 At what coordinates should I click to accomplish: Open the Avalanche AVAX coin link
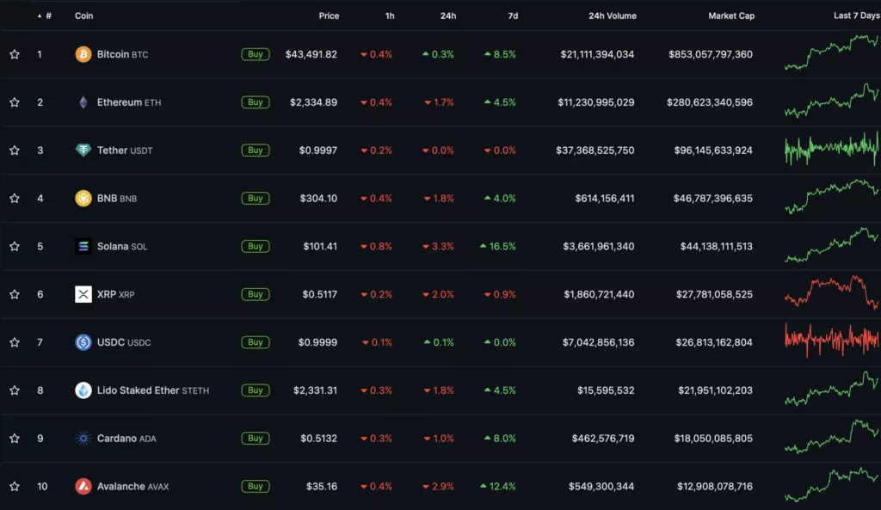[132, 487]
